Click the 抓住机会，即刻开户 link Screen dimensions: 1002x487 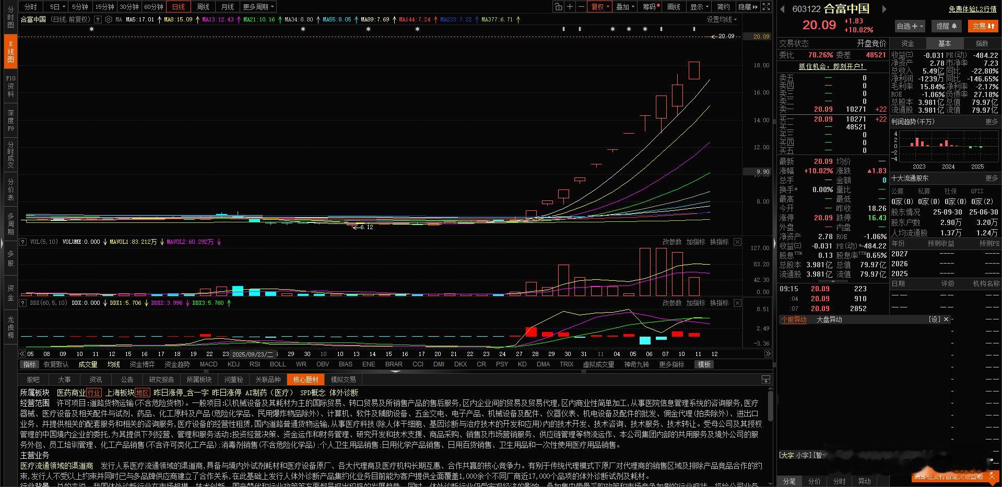pyautogui.click(x=831, y=67)
